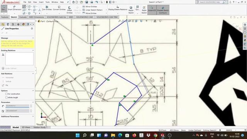Open File Explorer from the taskbar
247x139 pixels.
coord(113,135)
